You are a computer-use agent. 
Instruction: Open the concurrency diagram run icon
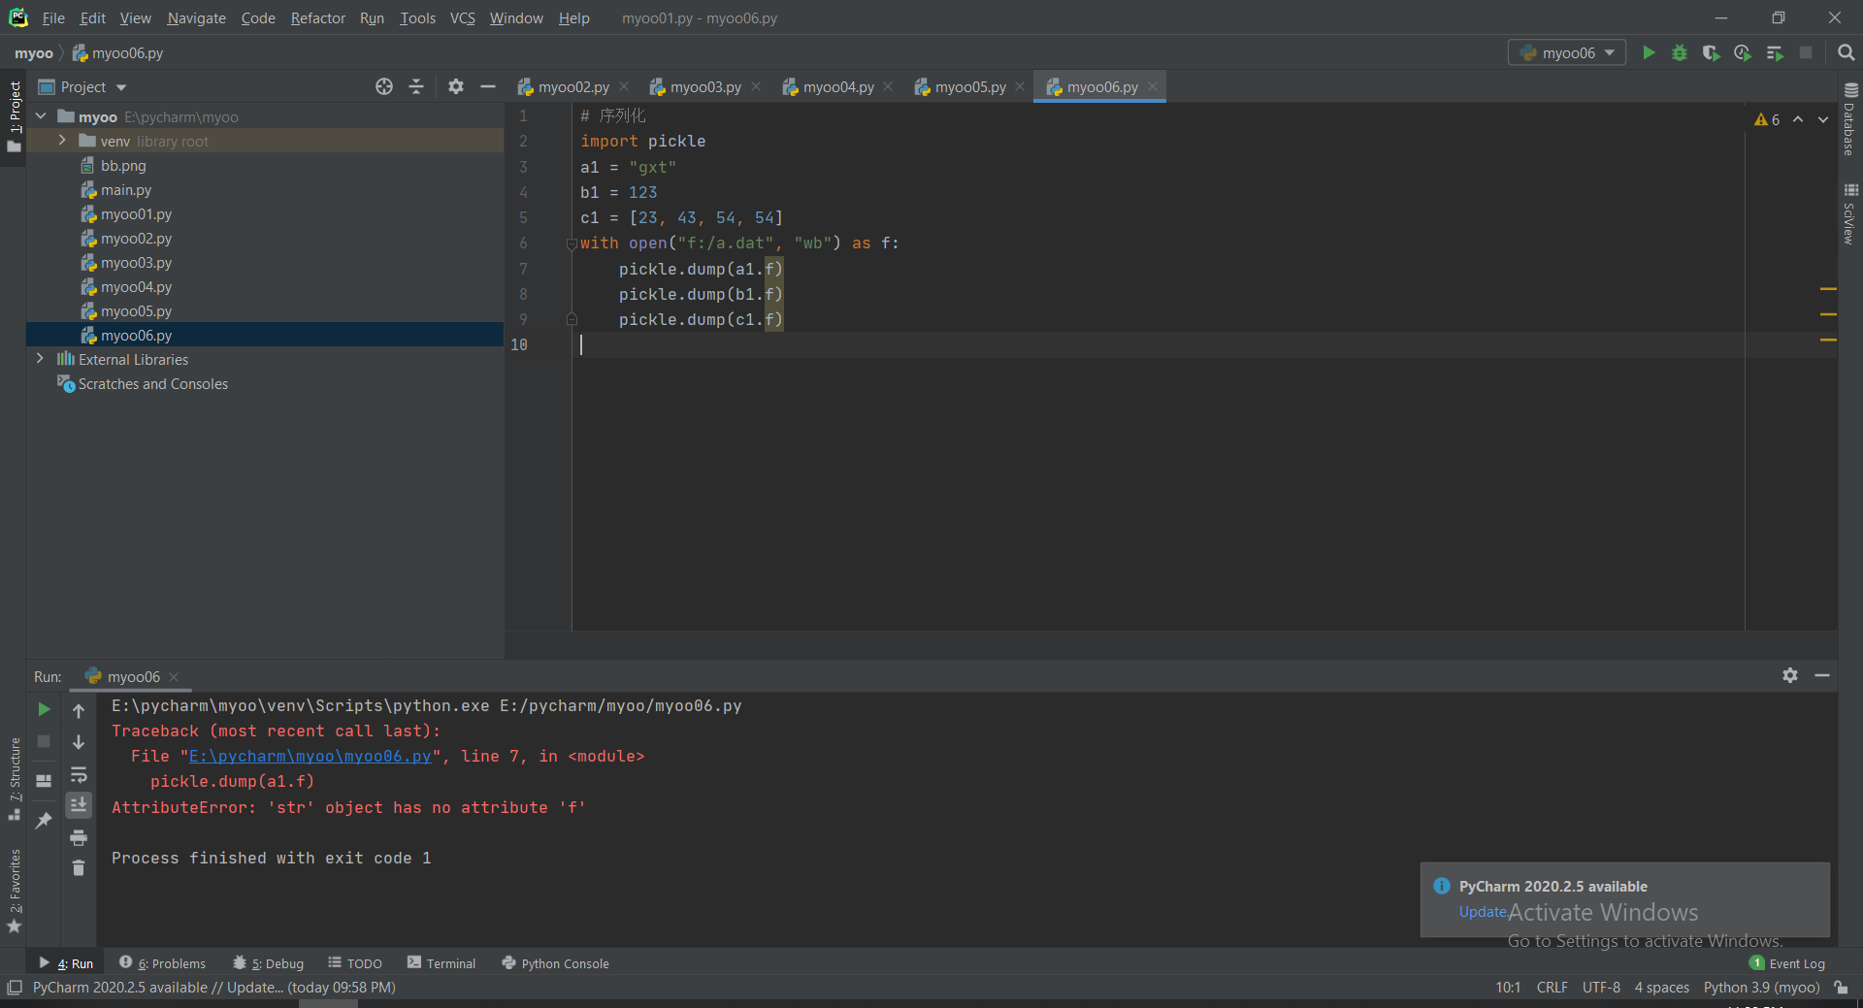pyautogui.click(x=1775, y=52)
